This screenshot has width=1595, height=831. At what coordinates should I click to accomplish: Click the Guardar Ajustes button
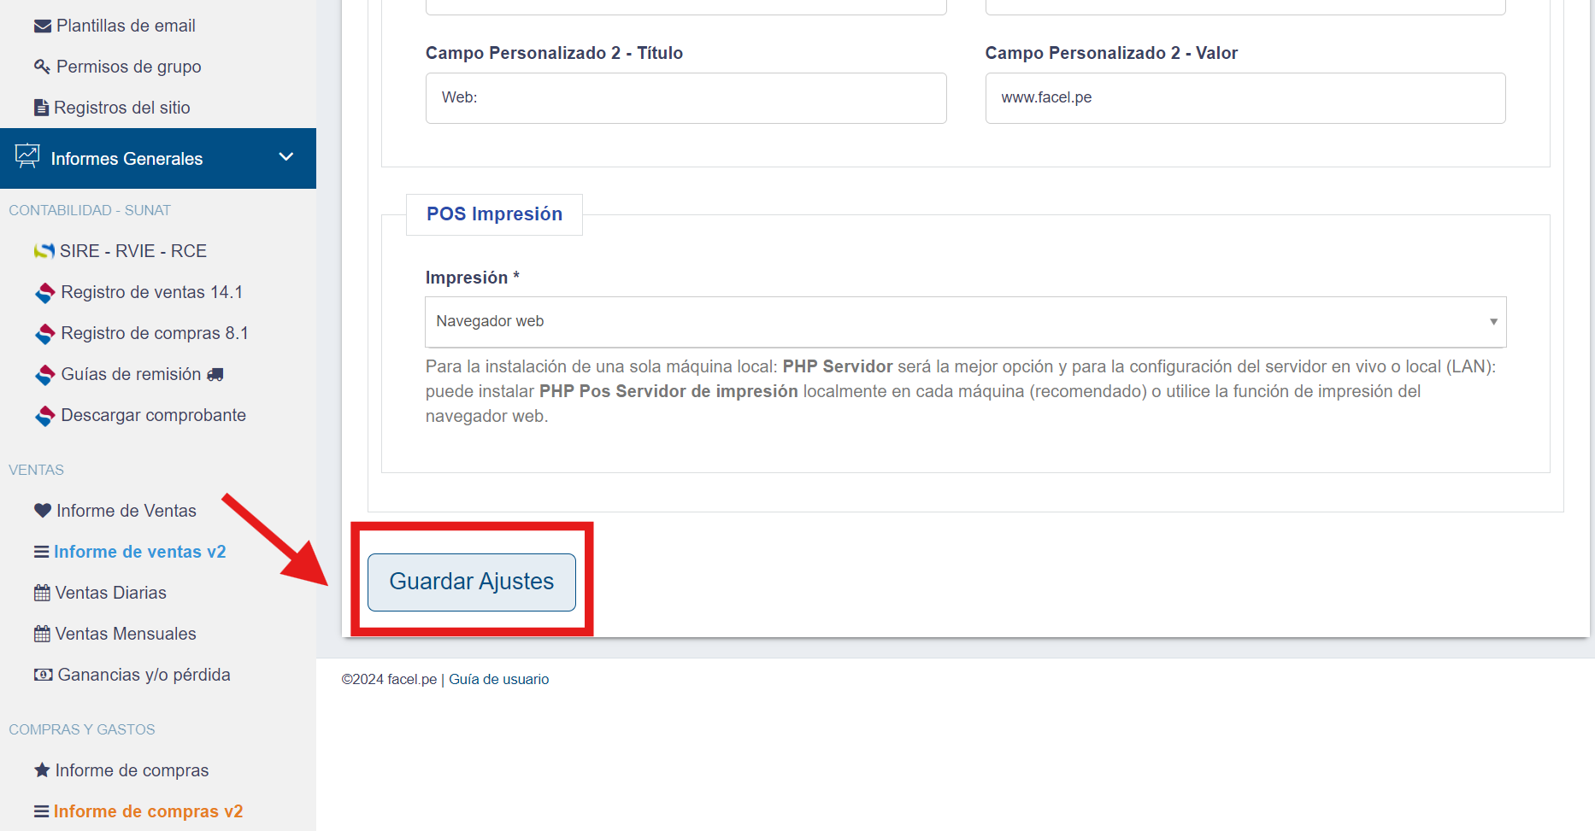[x=472, y=582]
